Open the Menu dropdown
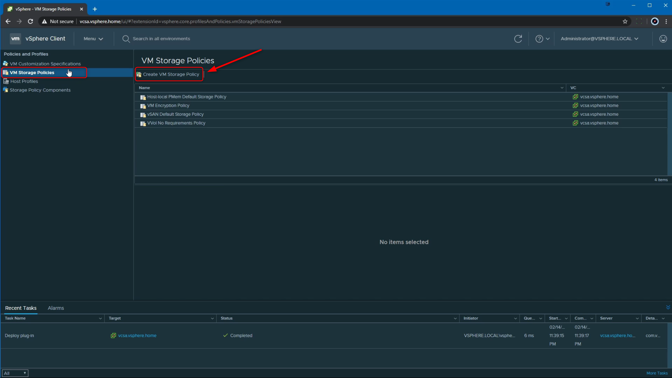672x378 pixels. point(93,39)
